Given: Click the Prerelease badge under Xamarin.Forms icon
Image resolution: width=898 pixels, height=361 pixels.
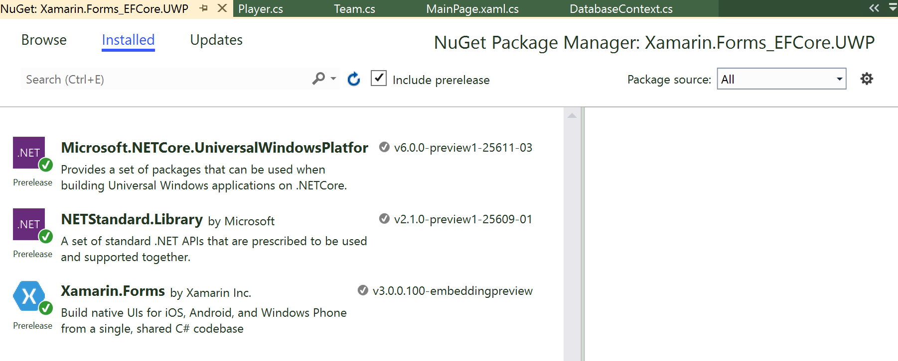Looking at the screenshot, I should (x=32, y=326).
